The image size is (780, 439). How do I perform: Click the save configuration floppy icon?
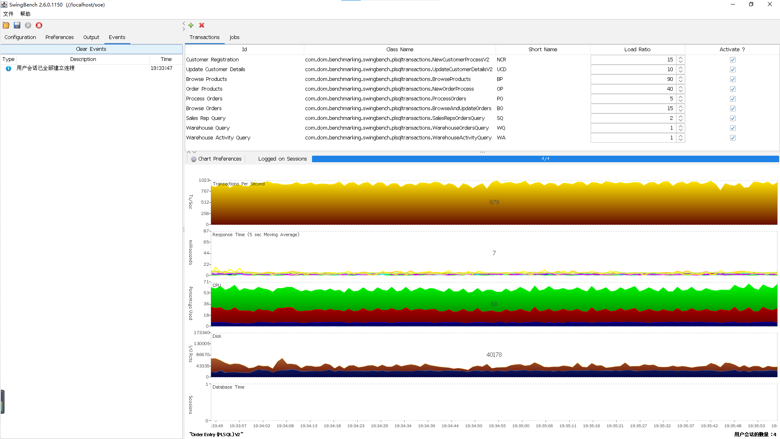17,25
